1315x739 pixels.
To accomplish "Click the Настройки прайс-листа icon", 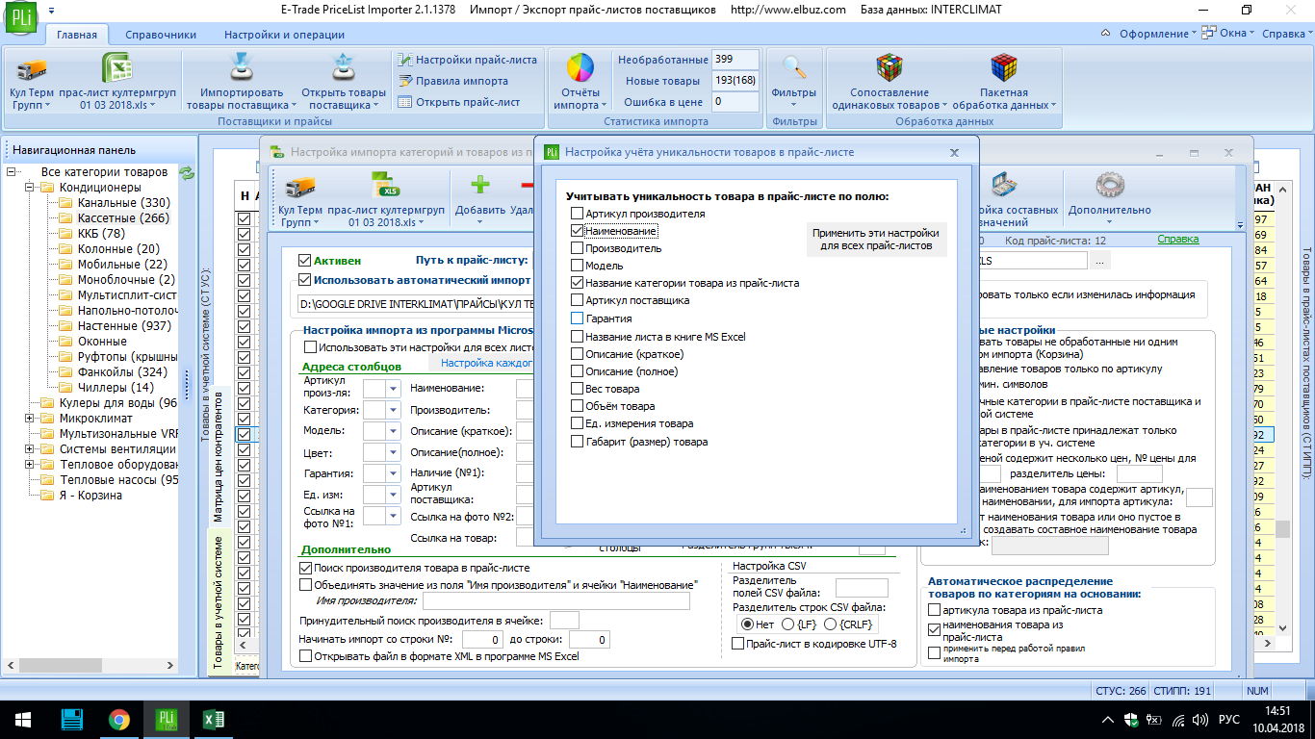I will click(406, 60).
